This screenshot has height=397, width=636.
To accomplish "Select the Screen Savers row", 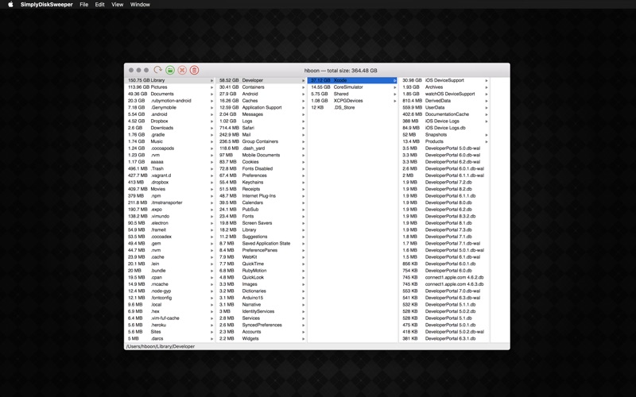I will point(262,223).
